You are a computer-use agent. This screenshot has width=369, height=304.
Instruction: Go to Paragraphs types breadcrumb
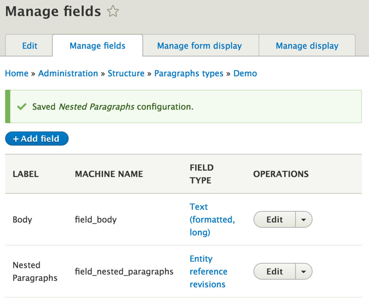(189, 74)
